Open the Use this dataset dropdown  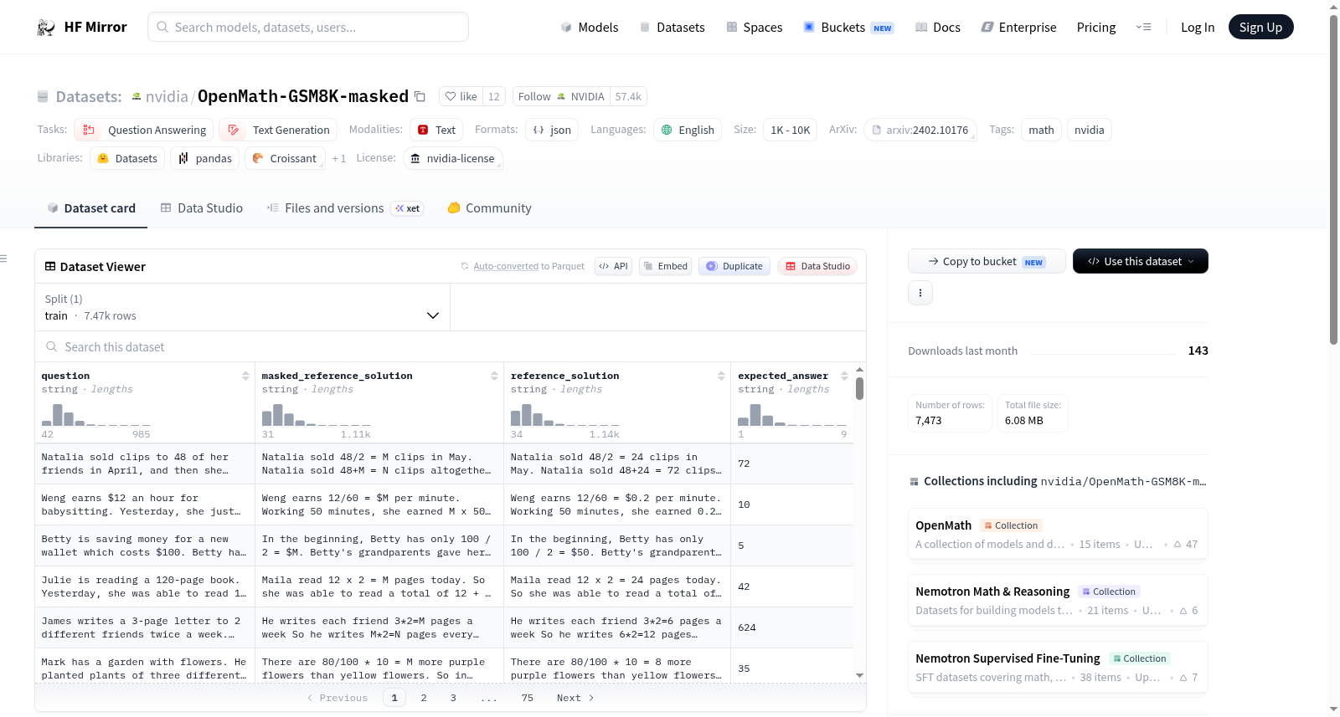click(1141, 261)
